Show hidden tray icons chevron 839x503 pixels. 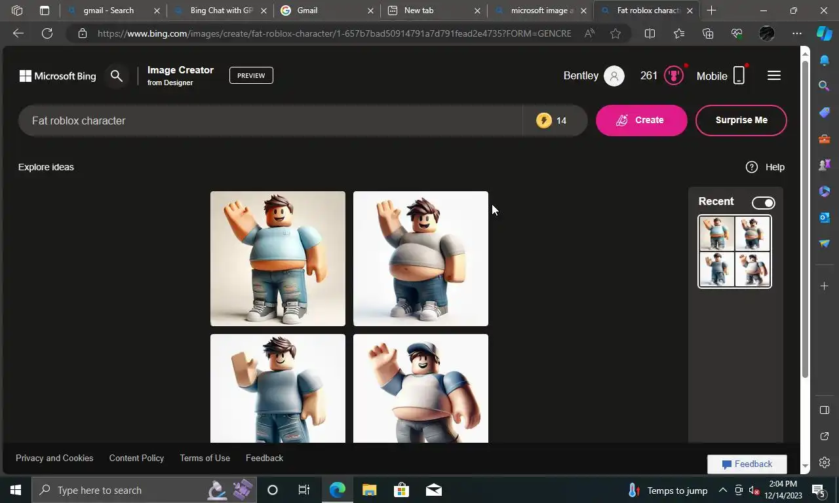(x=722, y=490)
